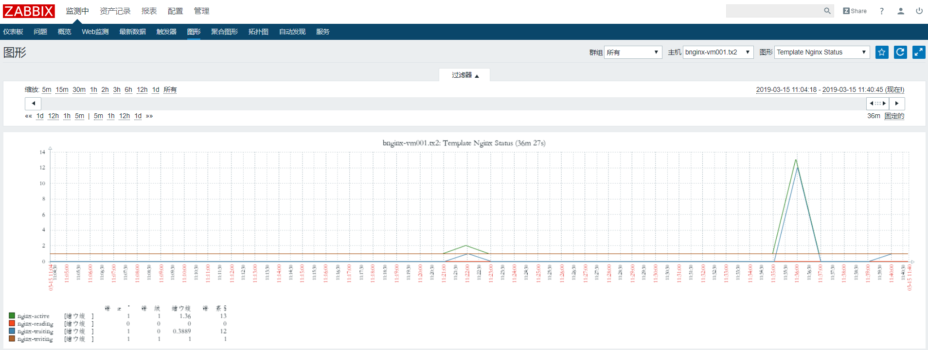Open the Zabbix Share link
Viewport: 928px width, 350px height.
(855, 11)
